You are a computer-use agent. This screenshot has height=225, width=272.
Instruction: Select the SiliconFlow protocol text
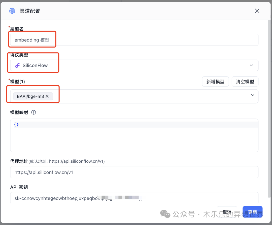[35, 65]
